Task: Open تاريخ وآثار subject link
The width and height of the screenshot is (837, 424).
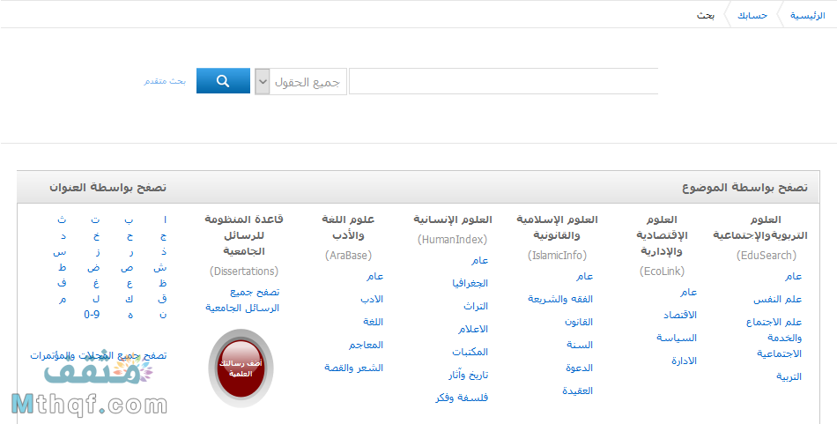Action: 468,375
